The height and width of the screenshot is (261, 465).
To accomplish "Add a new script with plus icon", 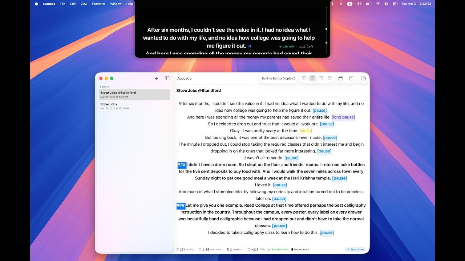I will [156, 78].
